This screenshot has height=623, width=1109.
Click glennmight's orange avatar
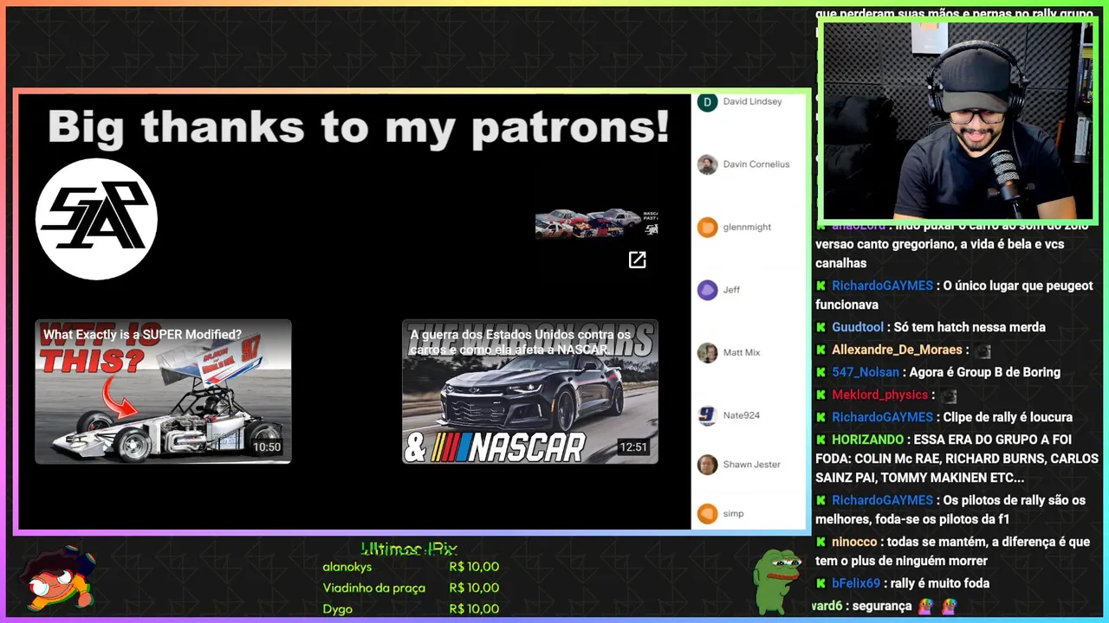coord(708,228)
